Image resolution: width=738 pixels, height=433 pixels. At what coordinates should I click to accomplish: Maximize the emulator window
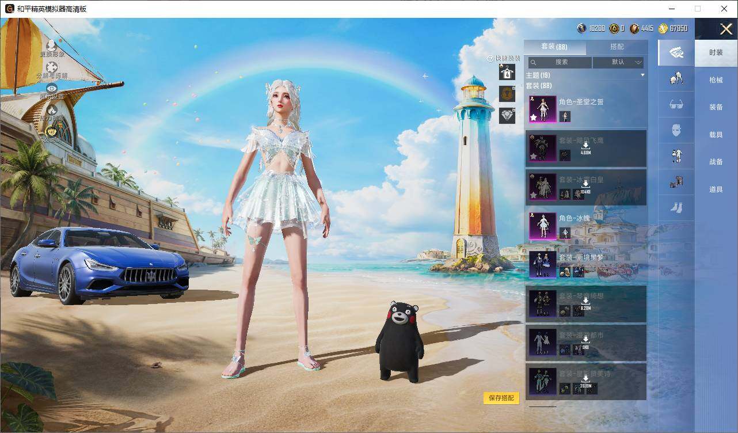point(698,9)
